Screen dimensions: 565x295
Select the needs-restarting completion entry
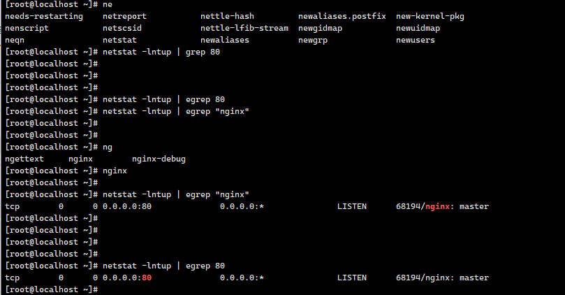coord(43,16)
